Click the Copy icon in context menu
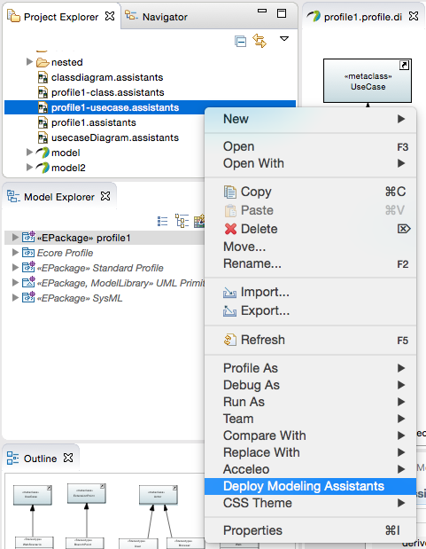The image size is (426, 549). click(229, 192)
